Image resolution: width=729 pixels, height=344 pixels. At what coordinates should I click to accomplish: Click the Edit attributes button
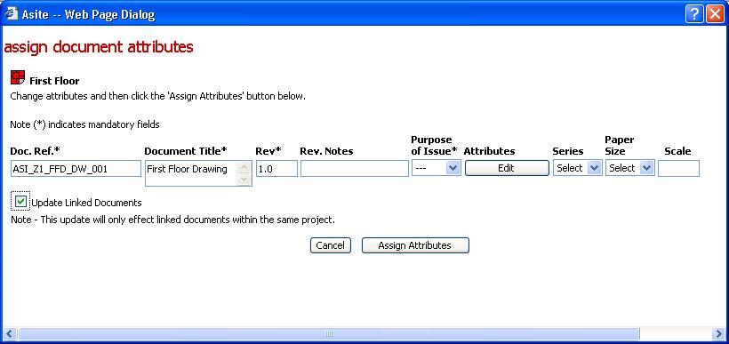pos(507,168)
